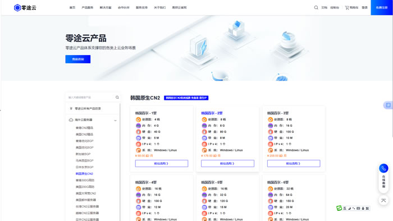Select 美国优化BGP in sidebar

[x=84, y=148]
